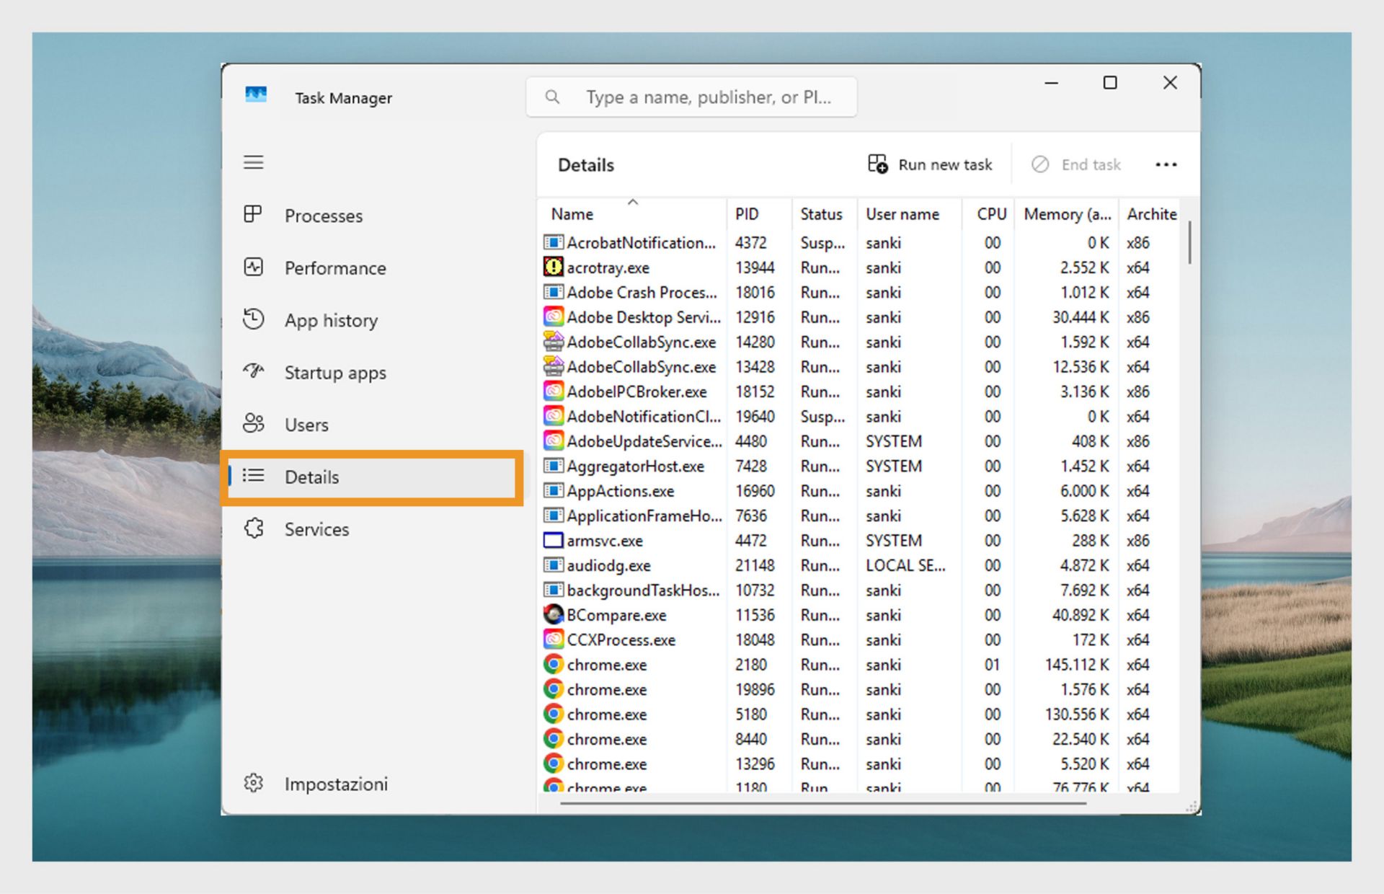Click the audiodg.exe process icon
The width and height of the screenshot is (1384, 894).
(553, 565)
